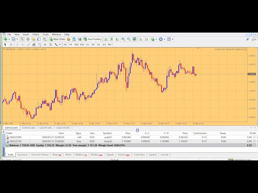Switch to the EURUSD,M5 chart tab
The image size is (258, 193).
tap(28, 128)
